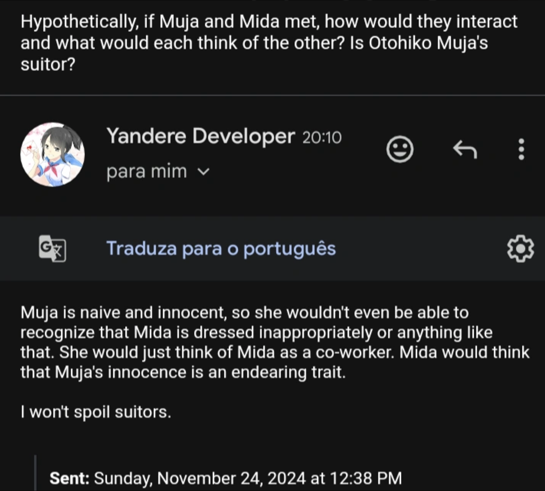Translate the message with "Traduza para o português"
Viewport: 545px width, 491px height.
pyautogui.click(x=221, y=249)
